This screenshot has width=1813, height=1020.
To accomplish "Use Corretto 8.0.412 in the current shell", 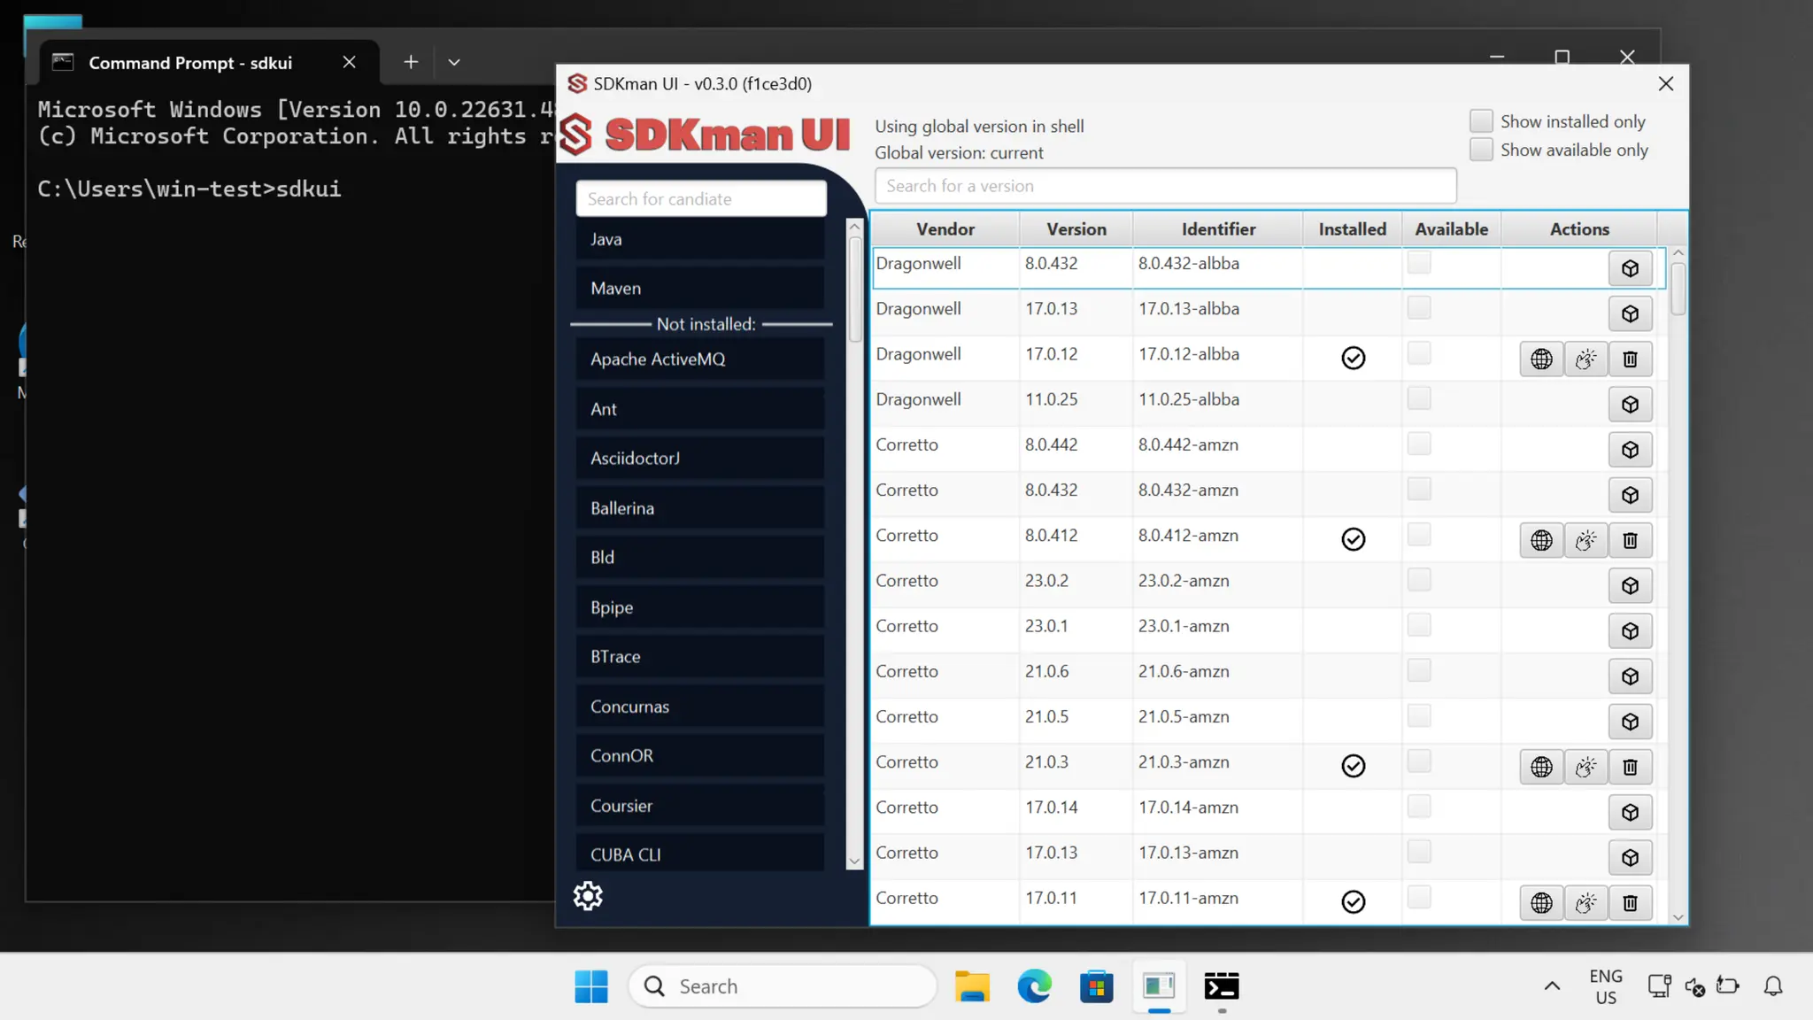I will tap(1585, 540).
